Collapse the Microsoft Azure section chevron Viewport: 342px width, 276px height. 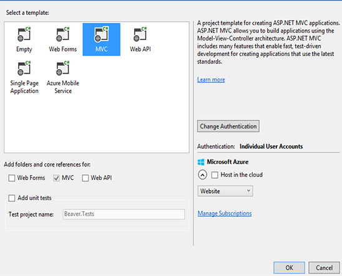click(202, 175)
